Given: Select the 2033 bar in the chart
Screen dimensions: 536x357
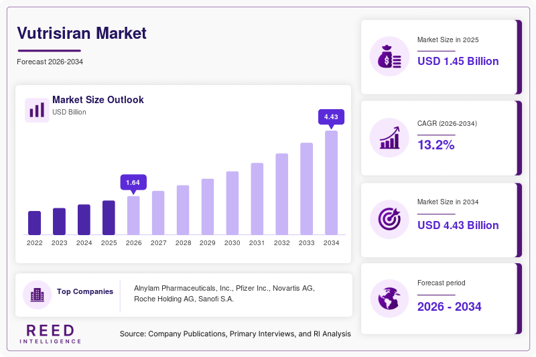Looking at the screenshot, I should click(x=307, y=189).
